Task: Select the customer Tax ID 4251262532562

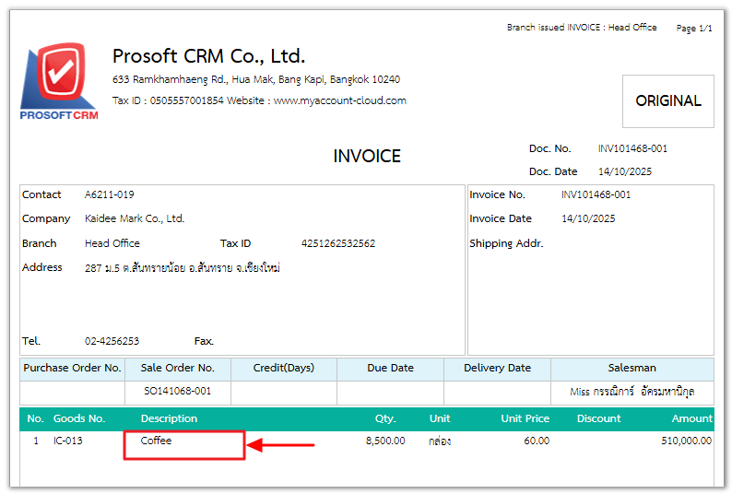Action: (337, 243)
